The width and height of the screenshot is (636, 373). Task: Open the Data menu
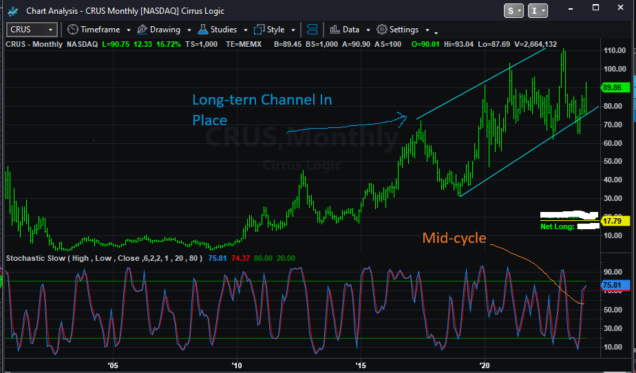click(350, 30)
